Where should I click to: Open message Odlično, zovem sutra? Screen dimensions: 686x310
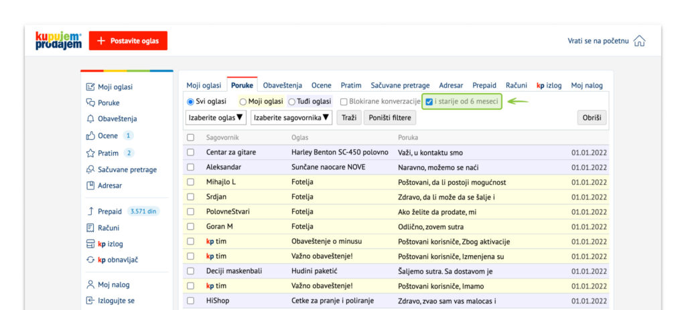tap(431, 226)
